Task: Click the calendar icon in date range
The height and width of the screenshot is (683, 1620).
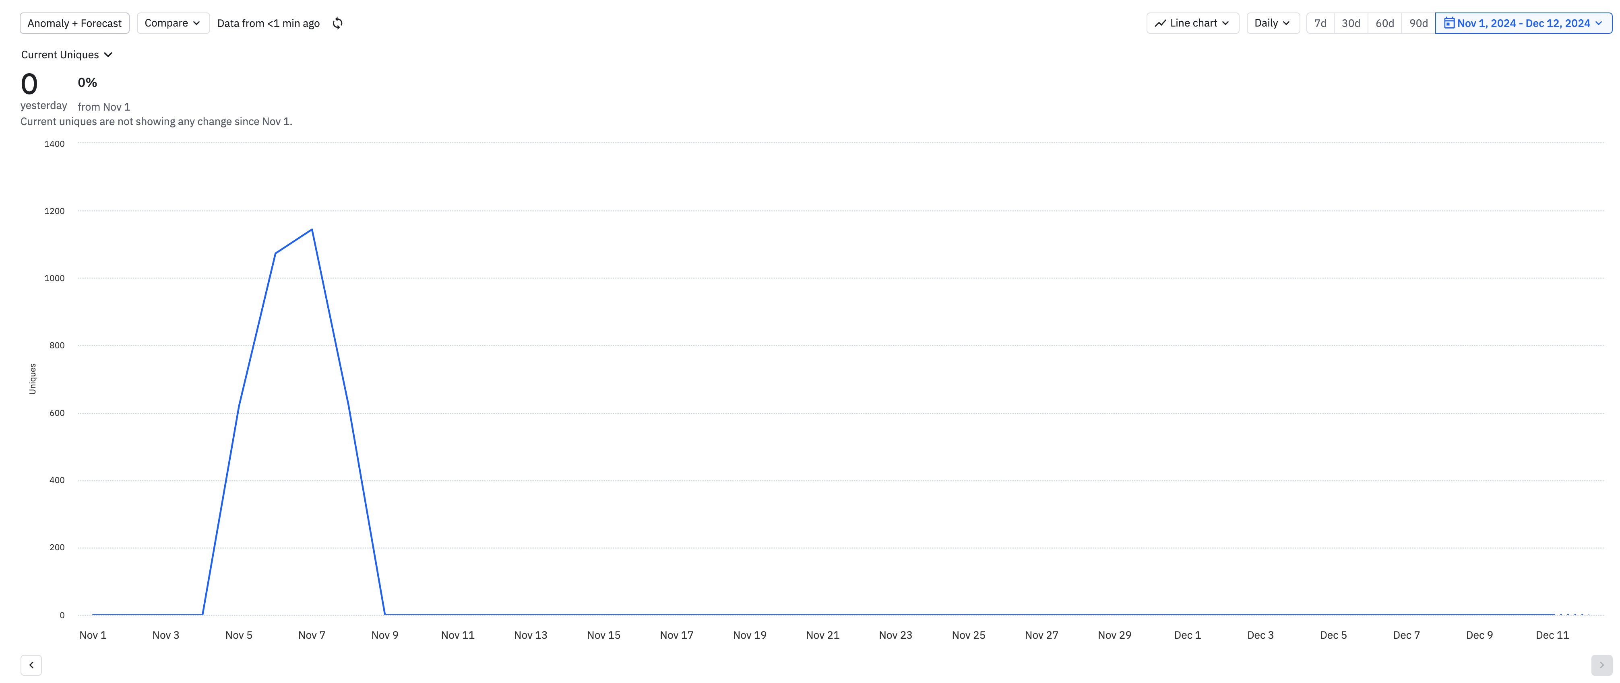Action: coord(1449,23)
